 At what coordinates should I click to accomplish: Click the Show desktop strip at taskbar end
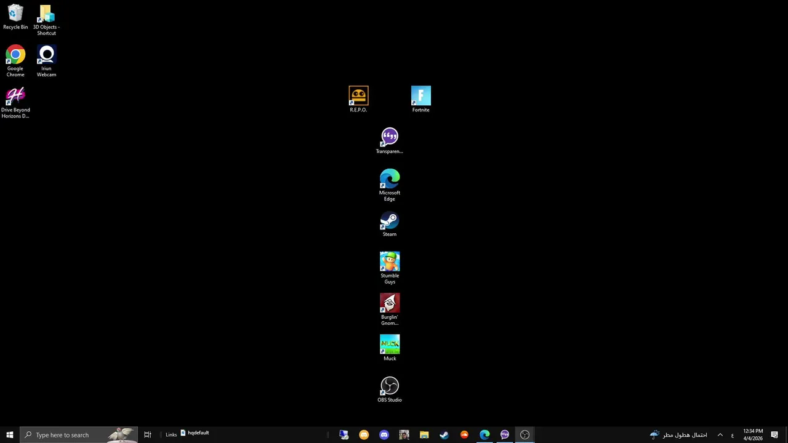(786, 435)
